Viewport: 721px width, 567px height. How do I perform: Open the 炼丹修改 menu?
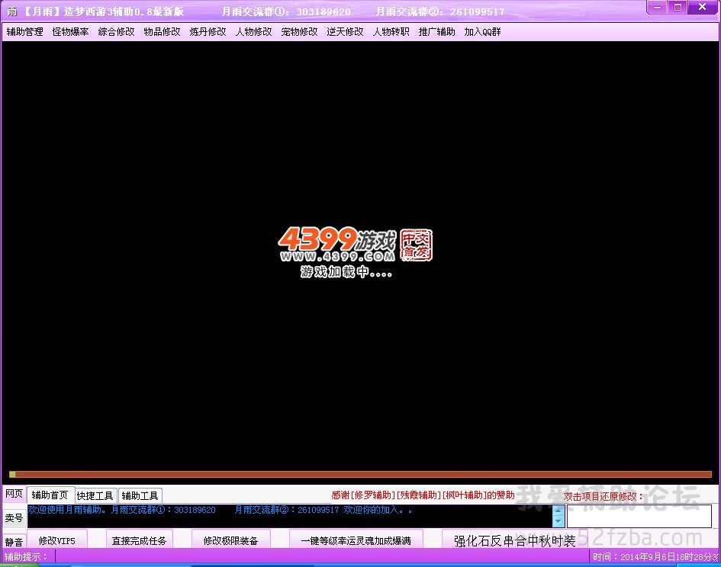(x=208, y=32)
